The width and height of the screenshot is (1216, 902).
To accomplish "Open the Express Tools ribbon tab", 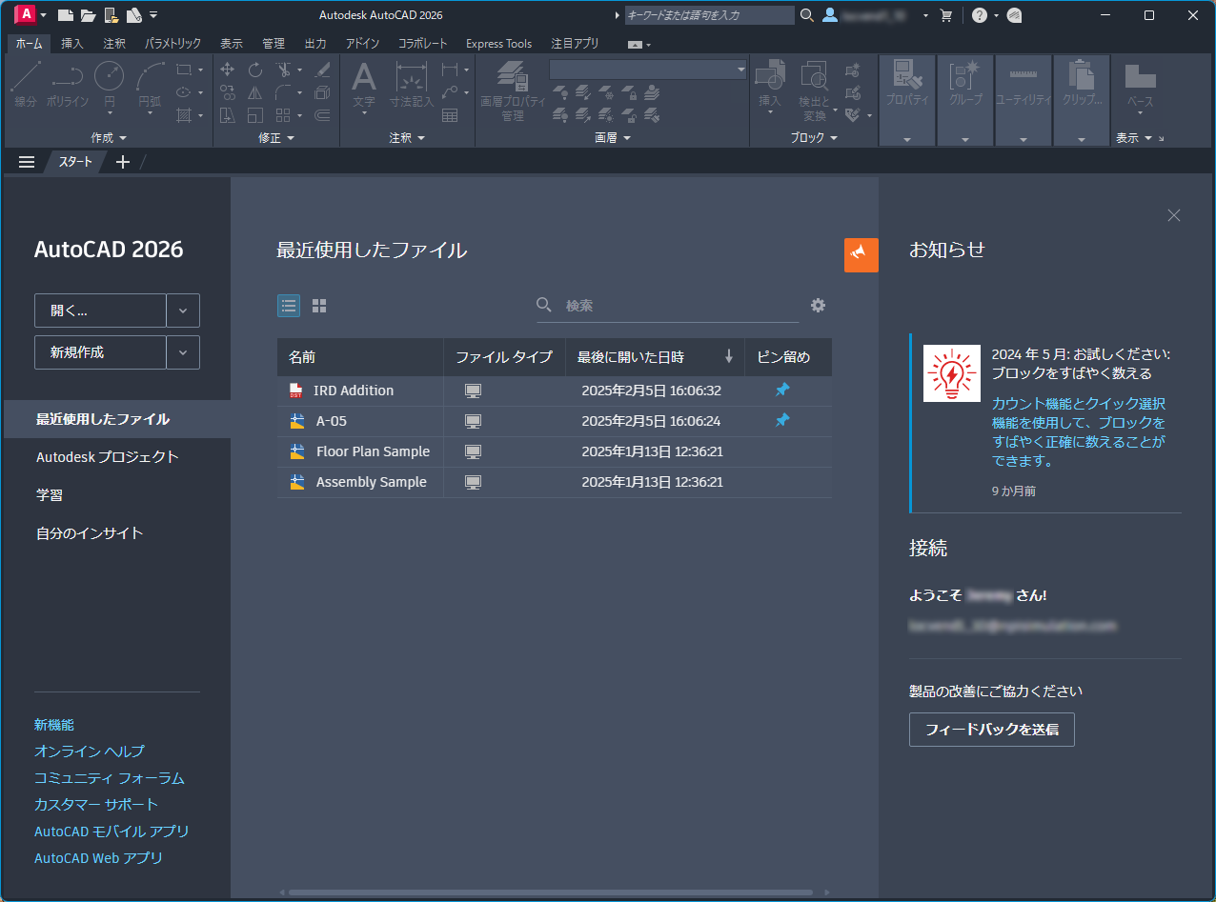I will pyautogui.click(x=498, y=44).
